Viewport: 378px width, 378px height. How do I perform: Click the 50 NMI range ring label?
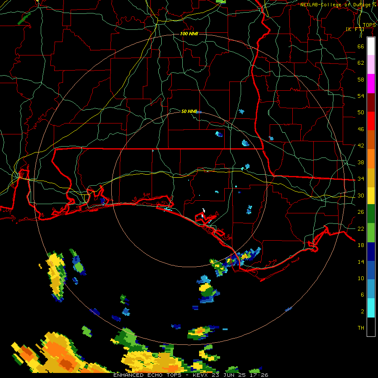tap(189, 111)
